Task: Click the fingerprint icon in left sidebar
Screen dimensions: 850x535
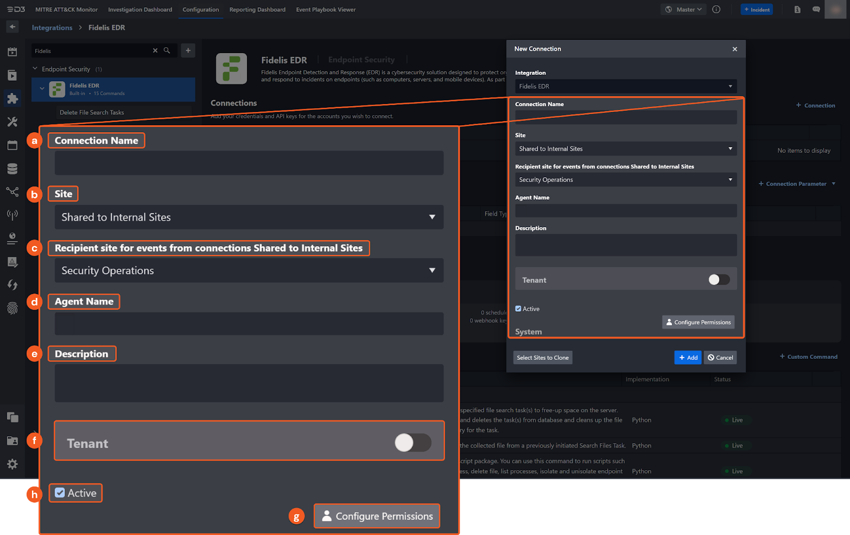Action: point(12,308)
